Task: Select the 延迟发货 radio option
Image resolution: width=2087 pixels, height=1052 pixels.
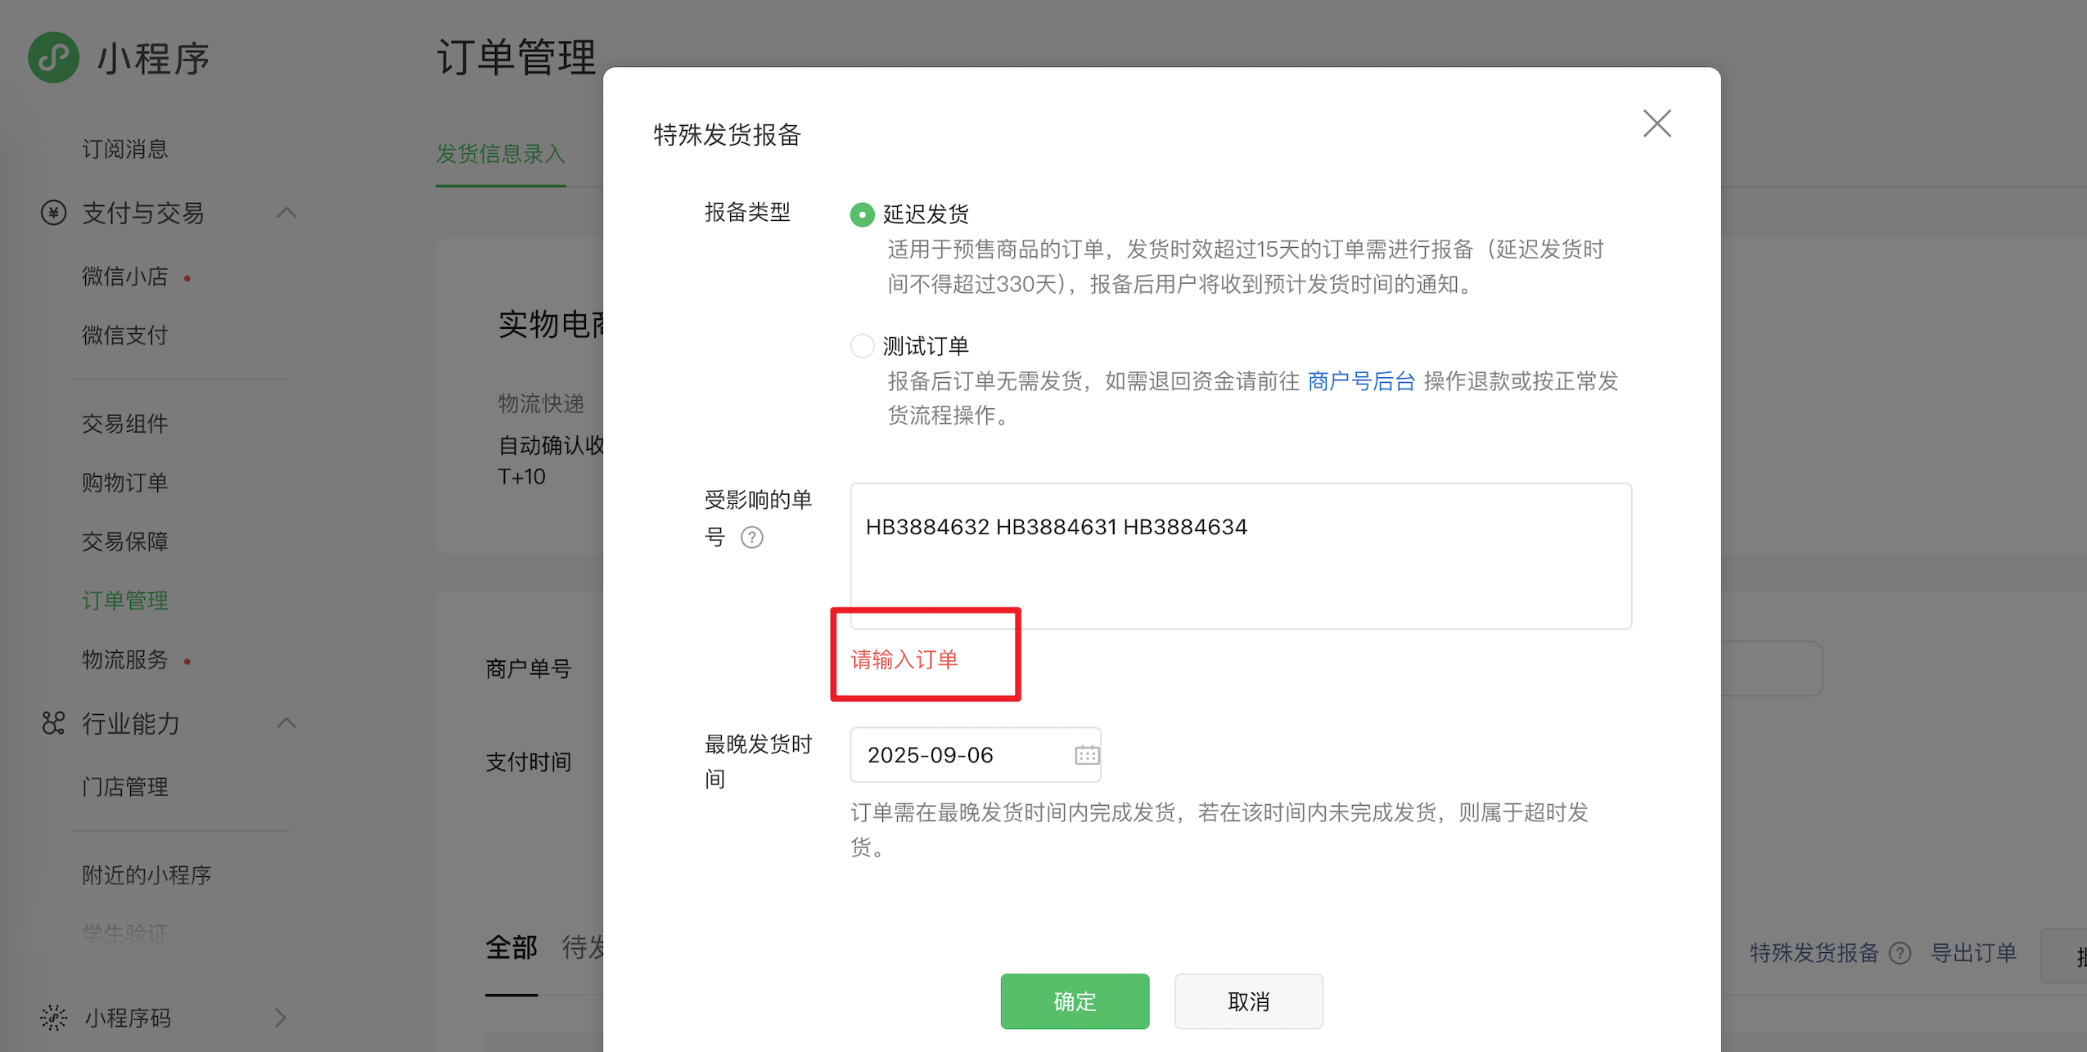Action: point(862,214)
